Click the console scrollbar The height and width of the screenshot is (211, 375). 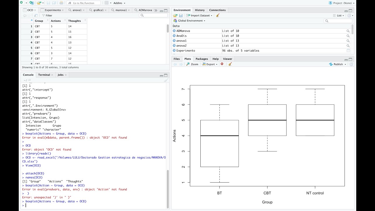168,188
